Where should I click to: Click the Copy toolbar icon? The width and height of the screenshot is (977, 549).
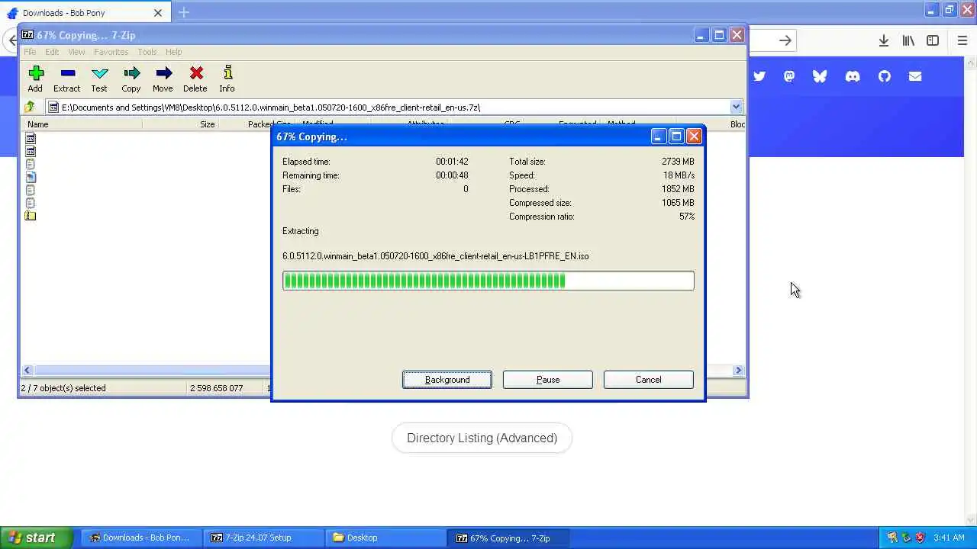[x=131, y=73]
